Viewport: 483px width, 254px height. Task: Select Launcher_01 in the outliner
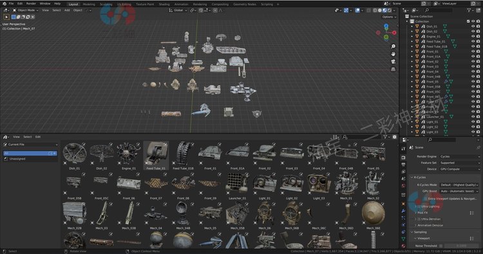point(435,117)
